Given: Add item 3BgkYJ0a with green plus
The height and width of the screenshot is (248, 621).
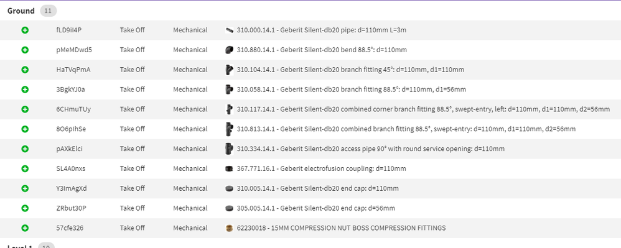Looking at the screenshot, I should (x=25, y=90).
